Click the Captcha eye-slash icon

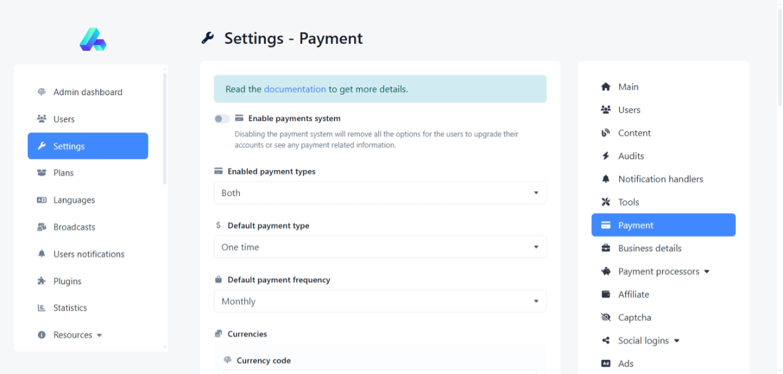605,318
